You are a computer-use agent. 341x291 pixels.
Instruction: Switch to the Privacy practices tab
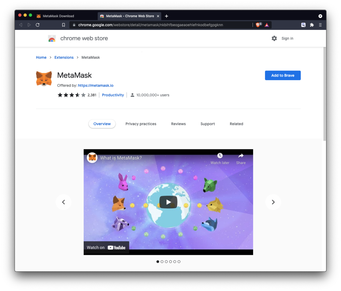coord(141,124)
